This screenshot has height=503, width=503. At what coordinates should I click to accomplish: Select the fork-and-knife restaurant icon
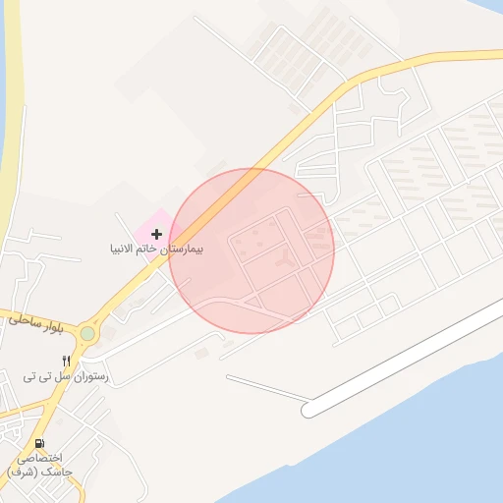(67, 362)
